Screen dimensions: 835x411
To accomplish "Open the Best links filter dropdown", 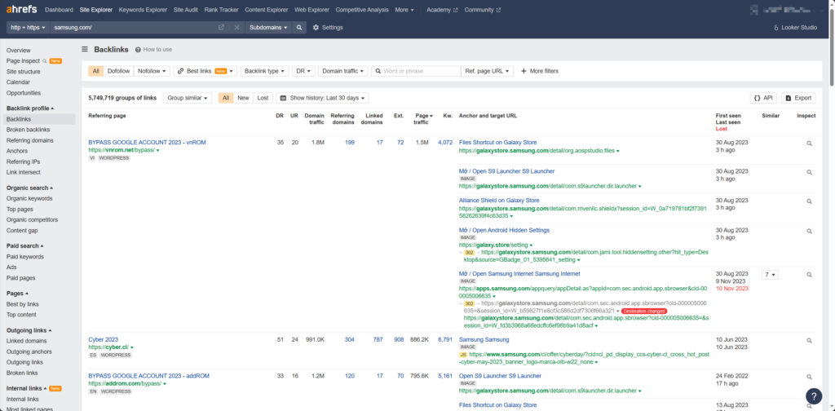I will [x=205, y=71].
